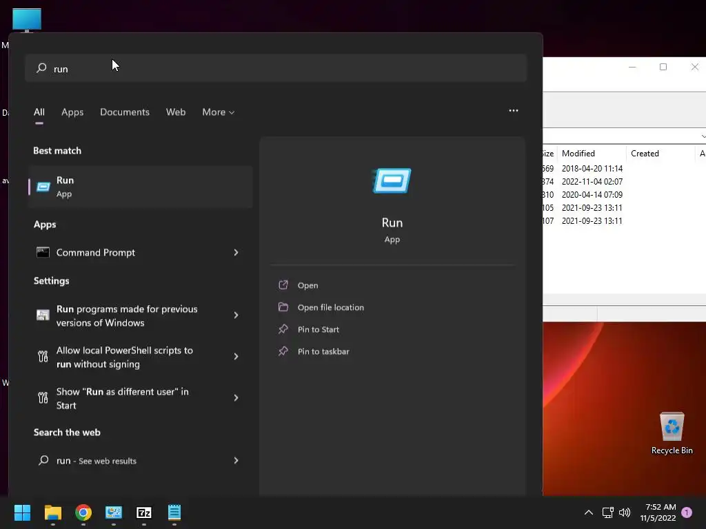This screenshot has height=529, width=706.
Task: Click the Pin to taskbar pin icon
Action: [283, 351]
